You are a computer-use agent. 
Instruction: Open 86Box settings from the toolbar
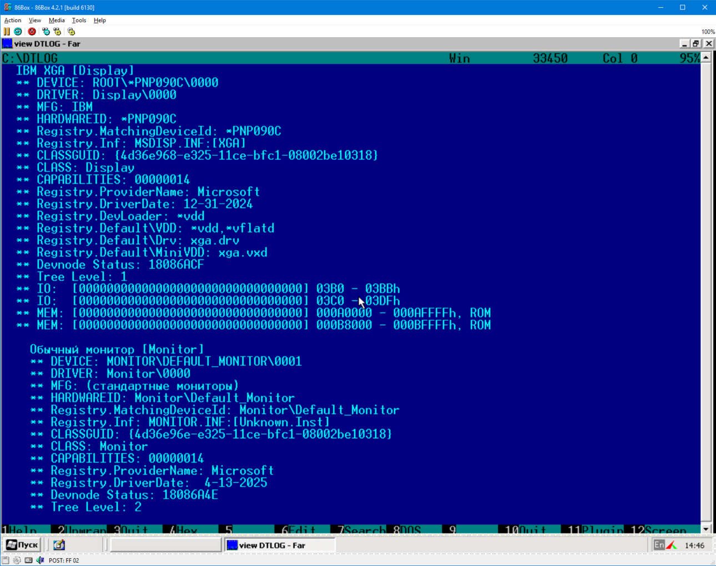coord(71,32)
